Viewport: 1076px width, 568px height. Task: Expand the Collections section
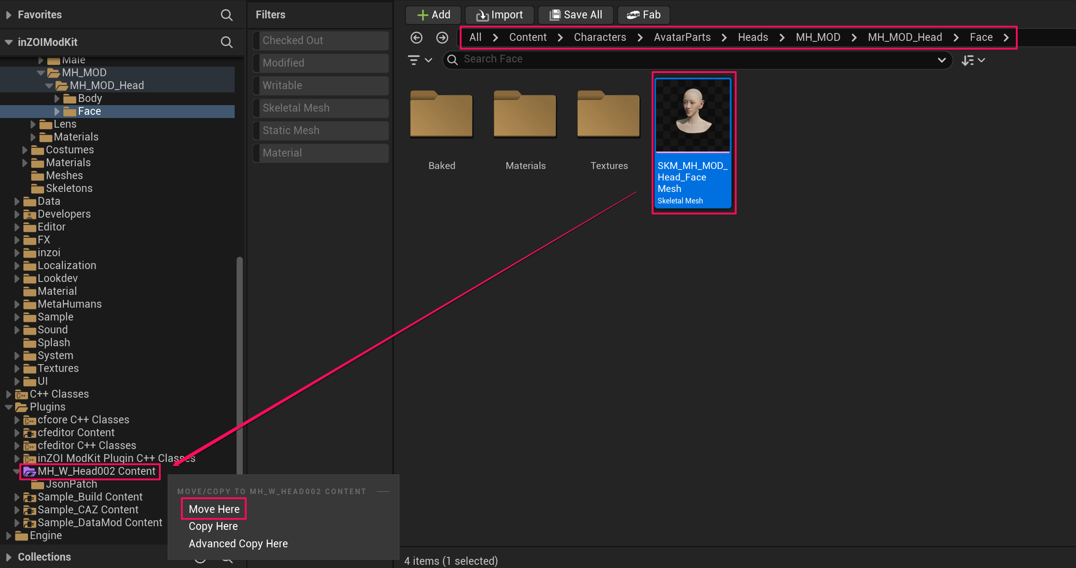[8, 557]
